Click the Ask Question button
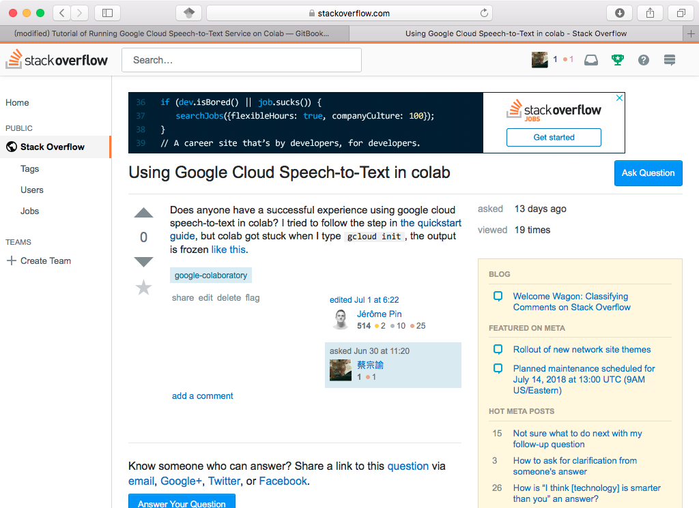Viewport: 699px width, 508px height. click(x=648, y=173)
